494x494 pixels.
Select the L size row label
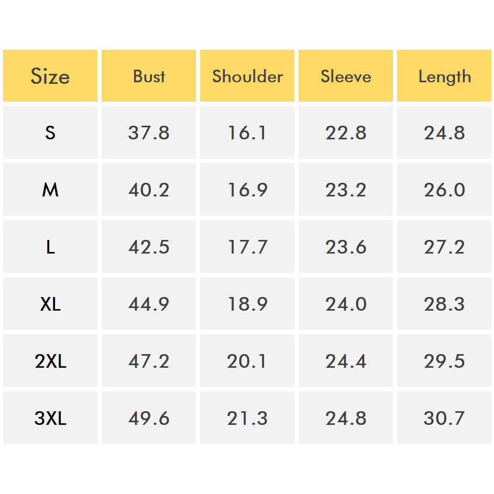click(50, 247)
